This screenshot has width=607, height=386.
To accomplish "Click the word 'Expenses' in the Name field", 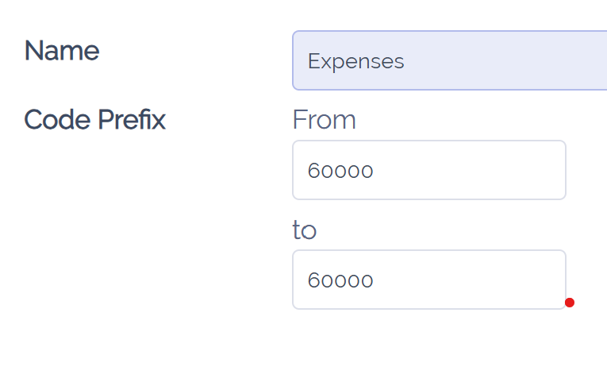I will (355, 61).
